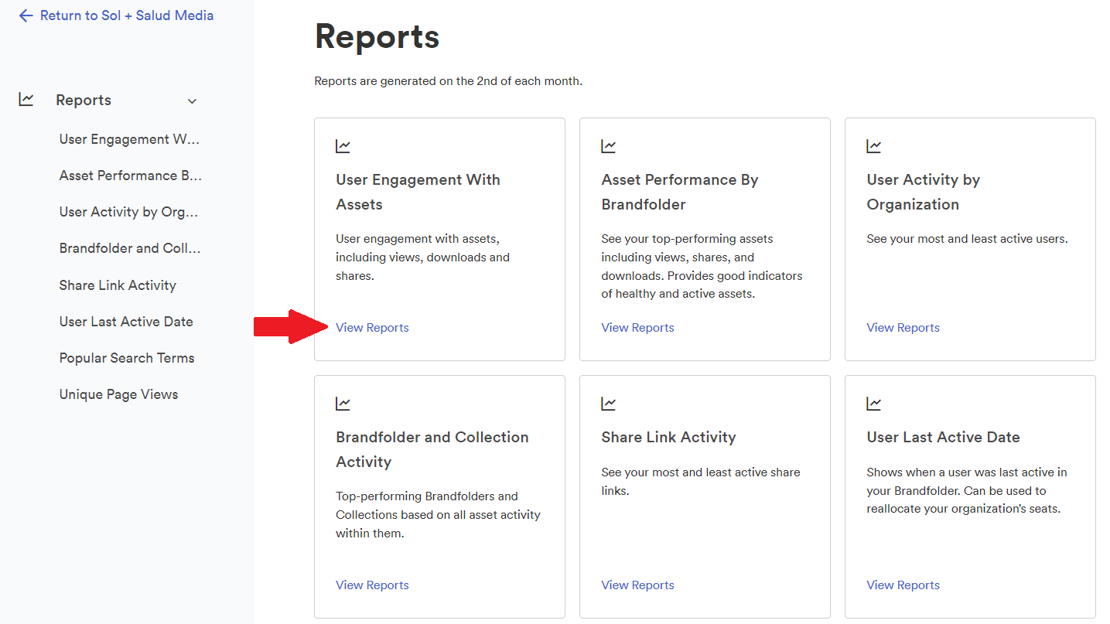This screenshot has width=1110, height=624.
Task: Open Asset Performance B... sidebar item
Action: click(x=131, y=176)
